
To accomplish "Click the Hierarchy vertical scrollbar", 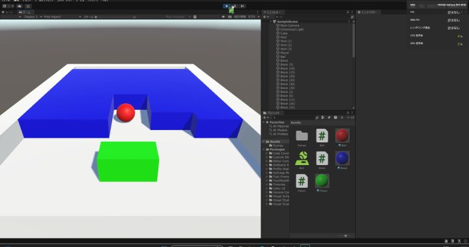I will point(353,40).
